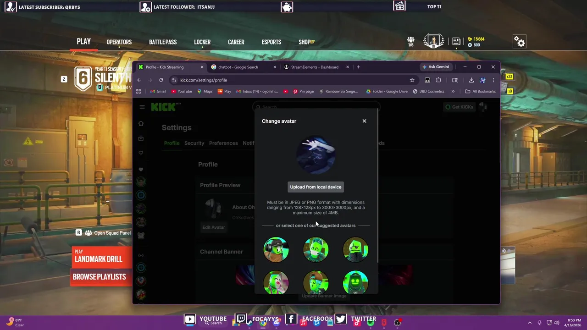Bookmark this page with star icon
Viewport: 587px width, 330px height.
pos(412,80)
